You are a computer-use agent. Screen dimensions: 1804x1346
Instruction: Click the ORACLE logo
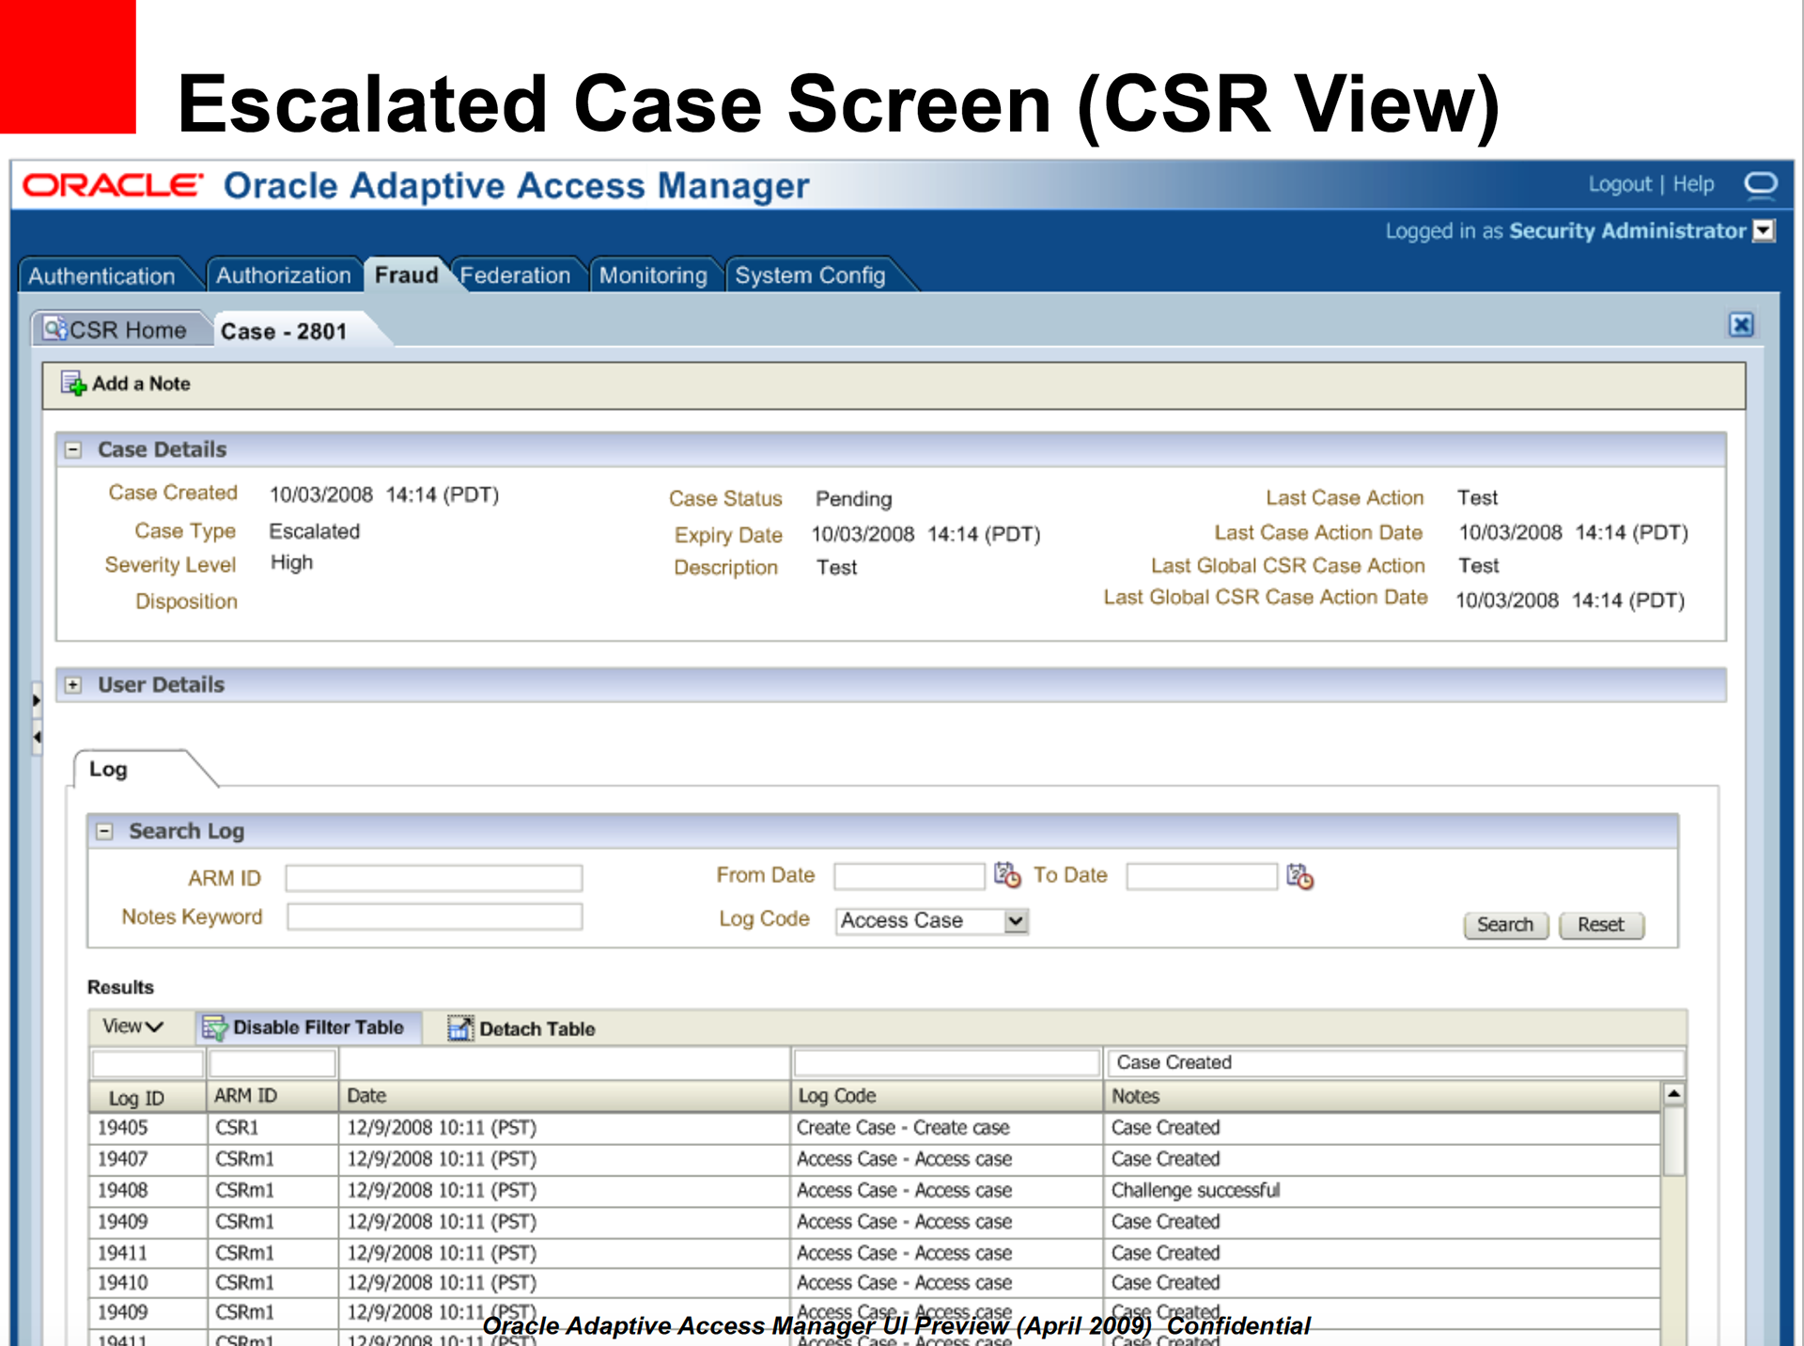113,185
